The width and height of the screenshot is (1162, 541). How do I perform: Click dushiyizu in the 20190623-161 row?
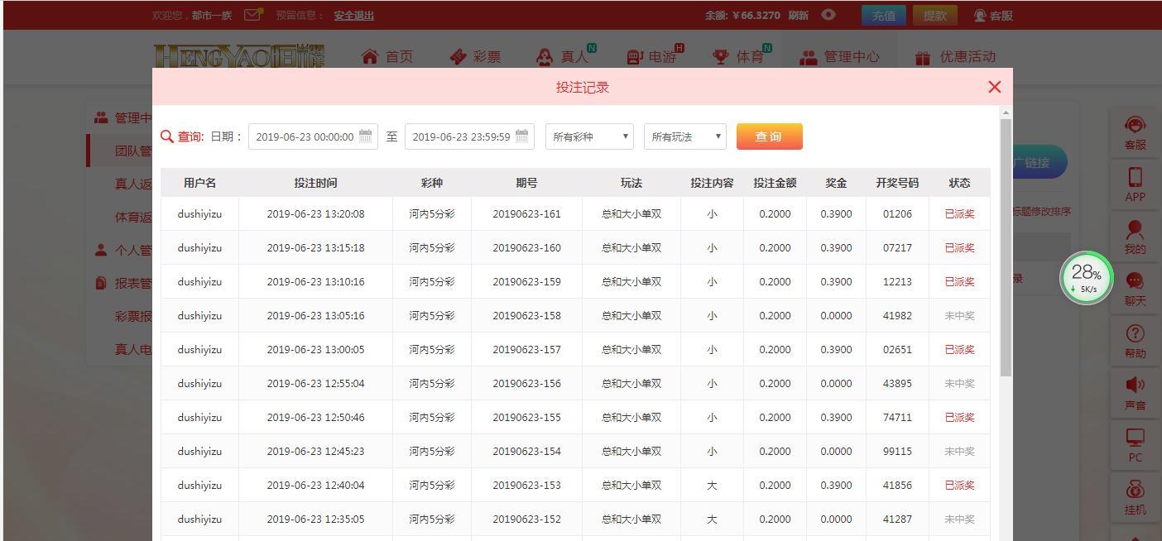(x=199, y=213)
